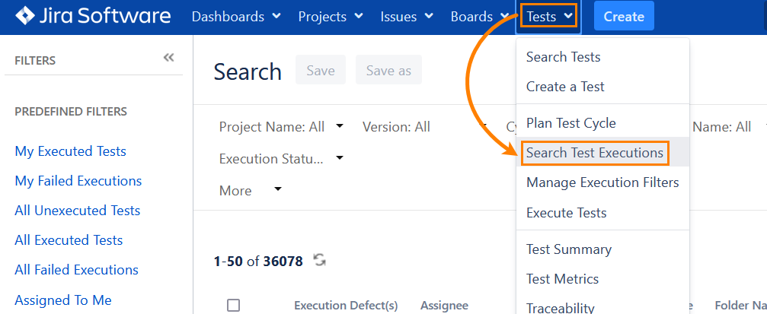Image resolution: width=767 pixels, height=314 pixels.
Task: Collapse the Filters sidebar with double chevron
Action: coord(169,58)
